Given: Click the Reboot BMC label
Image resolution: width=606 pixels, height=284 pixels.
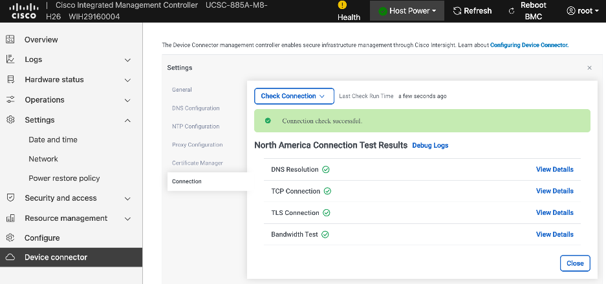Looking at the screenshot, I should [534, 11].
